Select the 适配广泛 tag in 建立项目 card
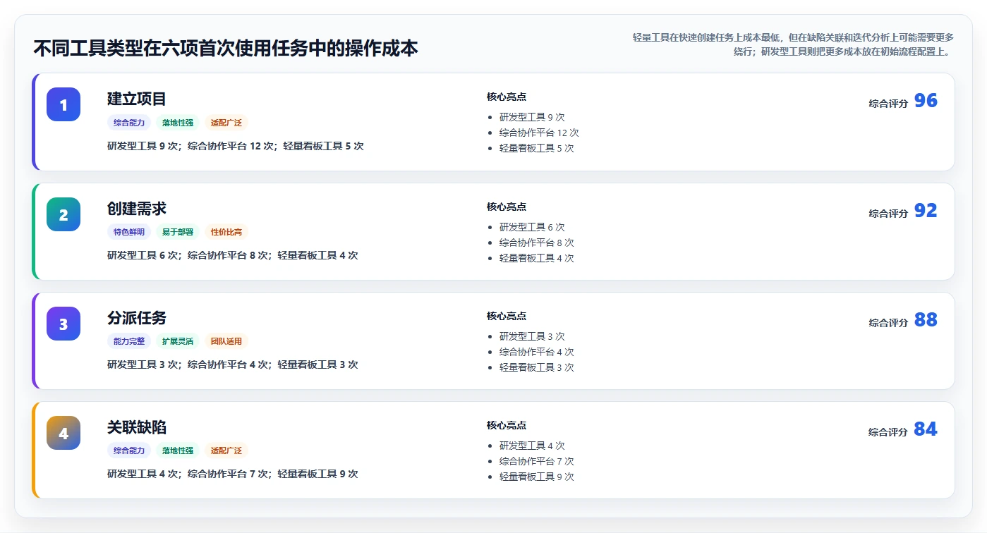 (226, 123)
